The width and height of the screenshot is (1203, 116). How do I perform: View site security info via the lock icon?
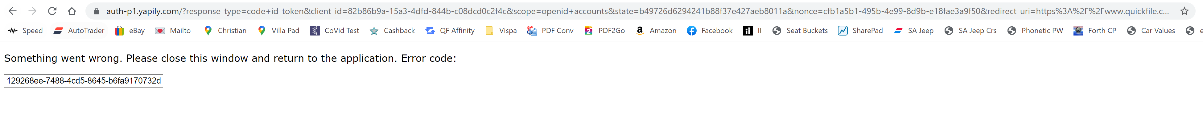[96, 11]
